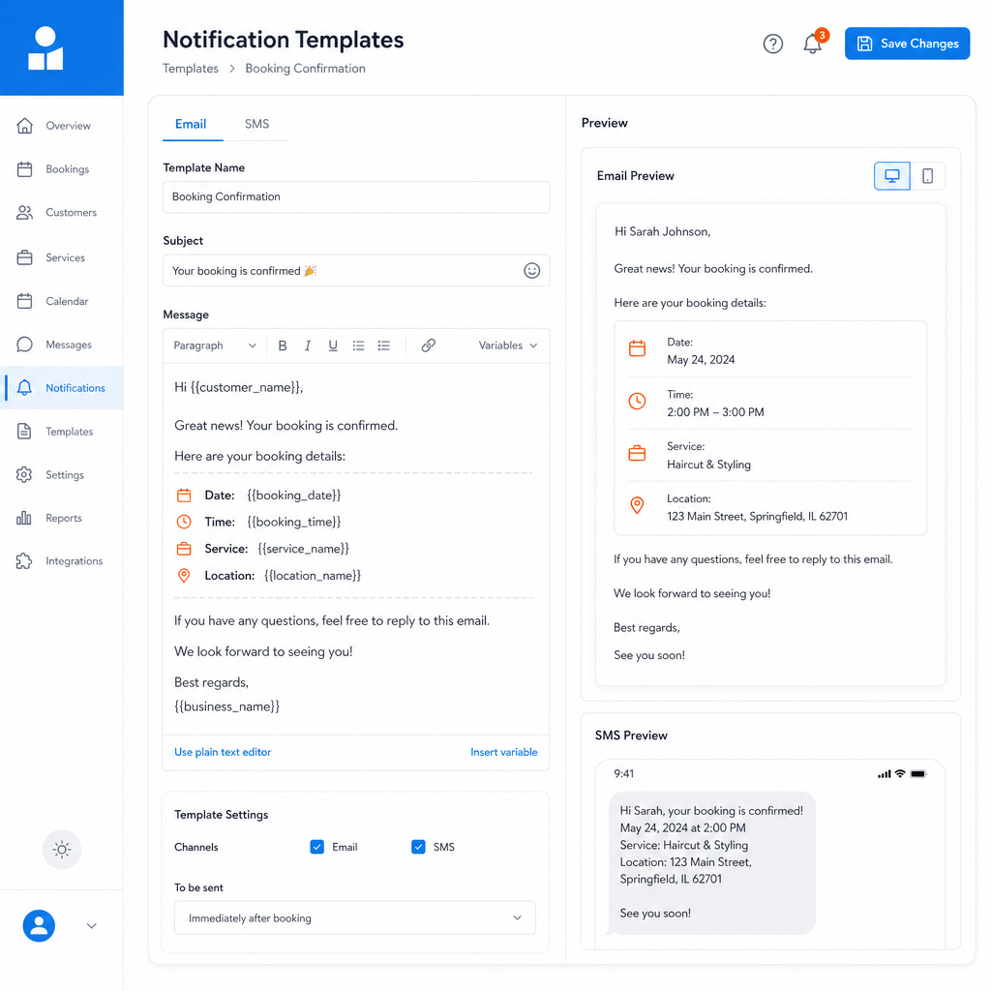Open the Overview home icon
Viewport: 991px width, 991px height.
(x=24, y=126)
